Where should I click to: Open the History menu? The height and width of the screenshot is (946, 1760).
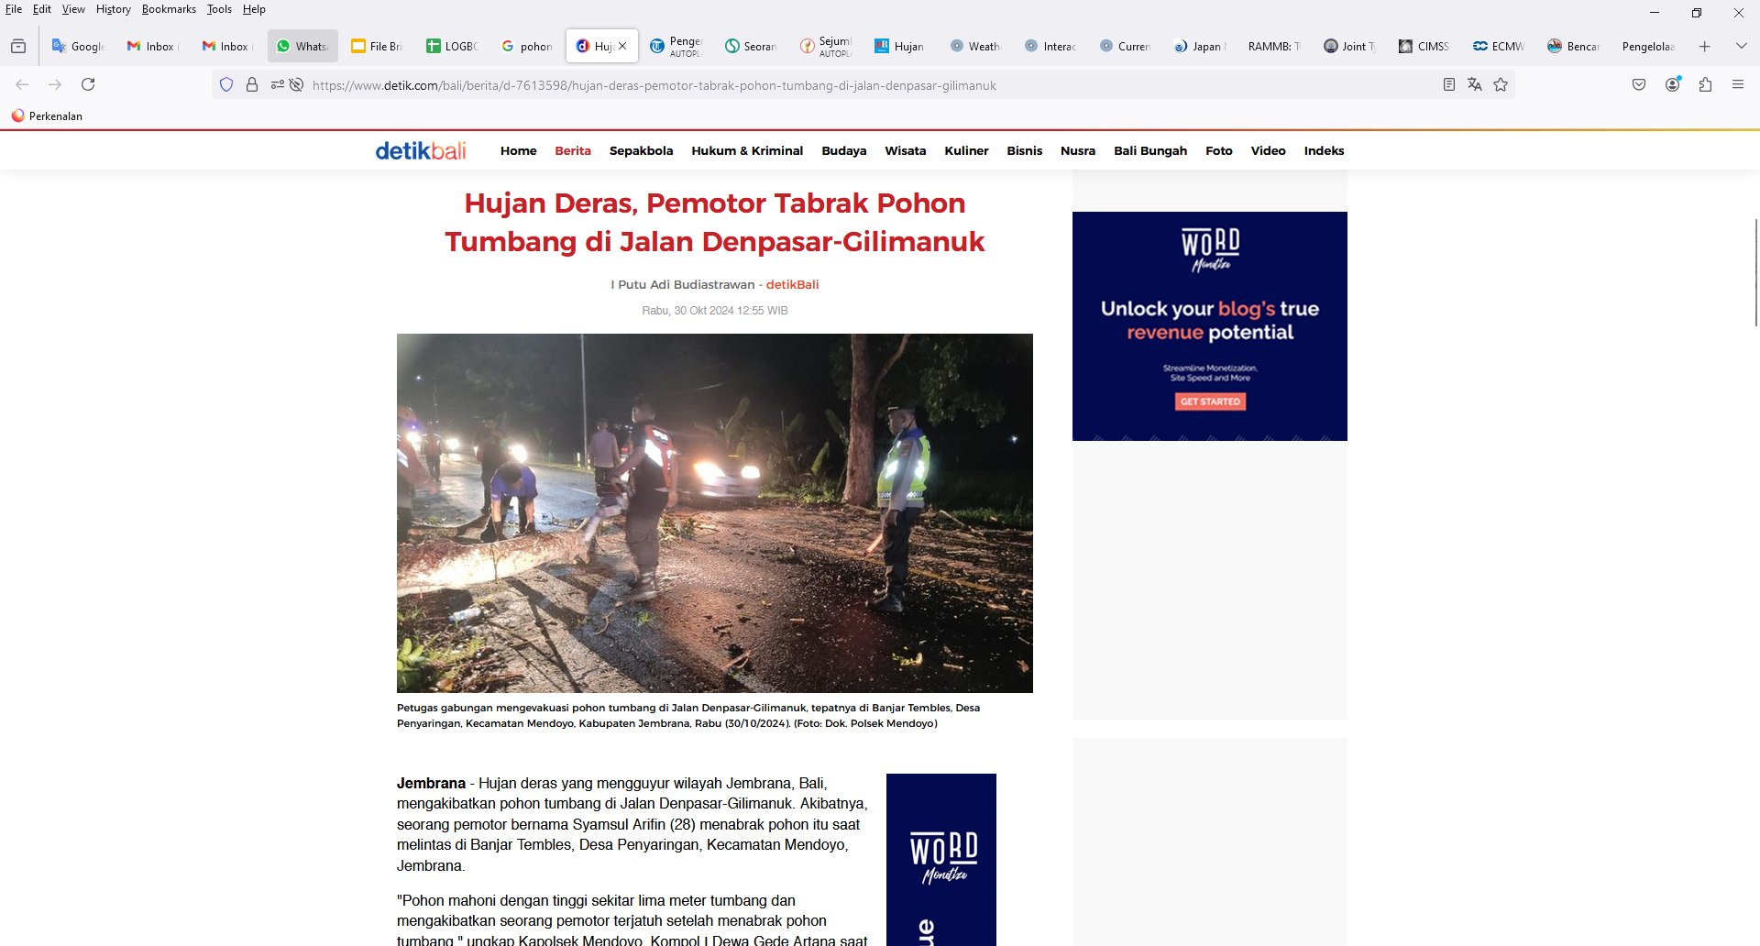114,9
